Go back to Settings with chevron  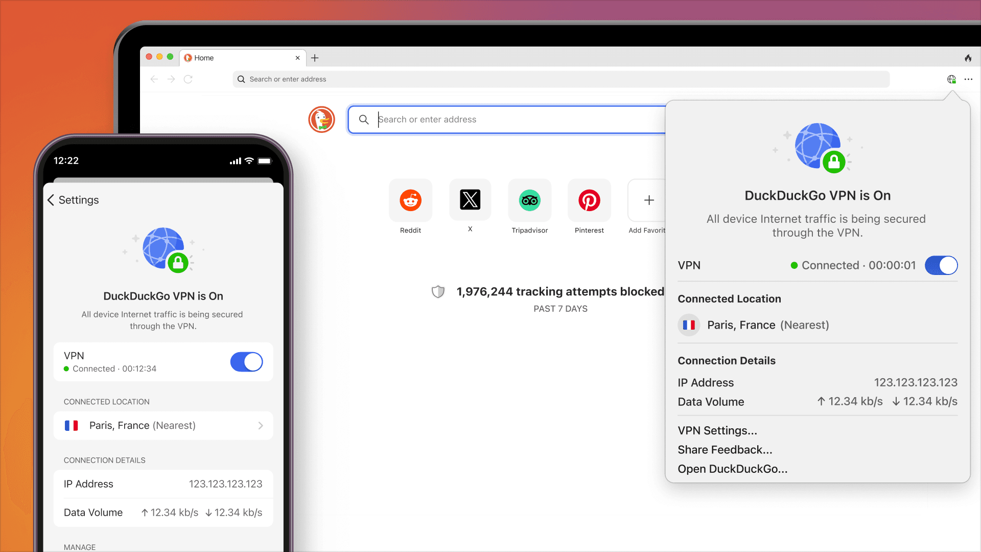[x=51, y=200]
